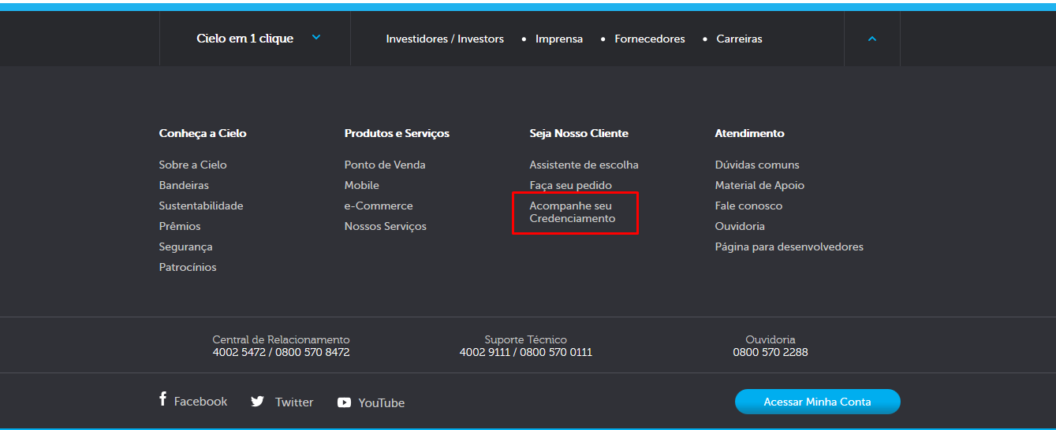Image resolution: width=1056 pixels, height=430 pixels.
Task: Open Faça seu pedido link
Action: point(570,185)
